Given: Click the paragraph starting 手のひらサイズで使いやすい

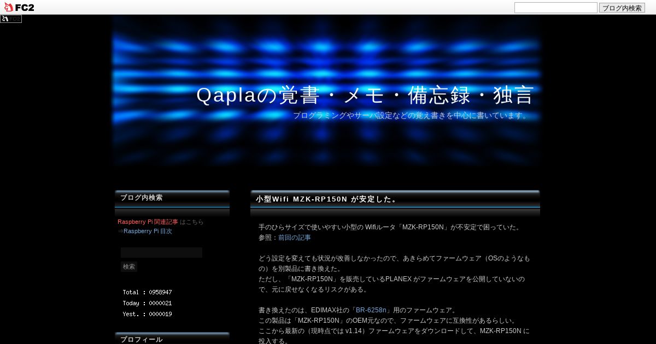Looking at the screenshot, I should pos(390,227).
